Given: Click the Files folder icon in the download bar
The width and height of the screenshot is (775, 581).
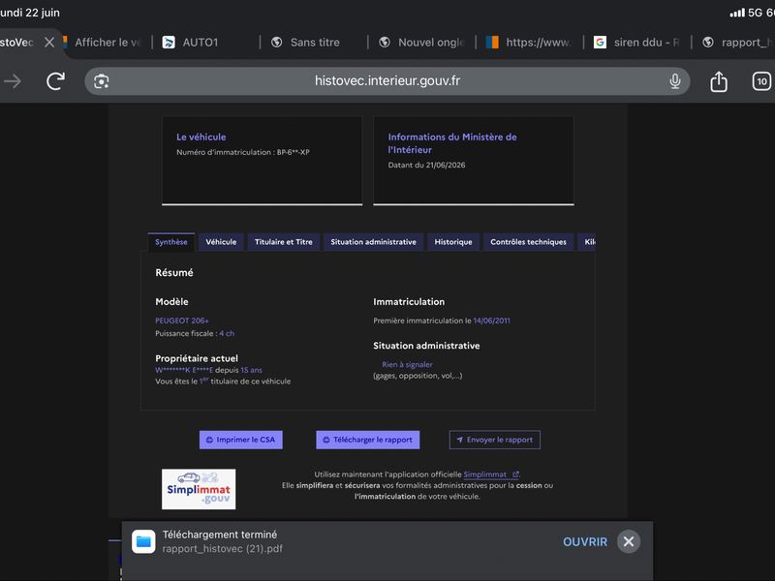Looking at the screenshot, I should click(143, 542).
